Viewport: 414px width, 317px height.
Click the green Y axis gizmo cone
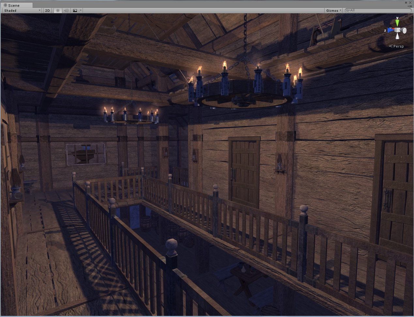[x=397, y=22]
